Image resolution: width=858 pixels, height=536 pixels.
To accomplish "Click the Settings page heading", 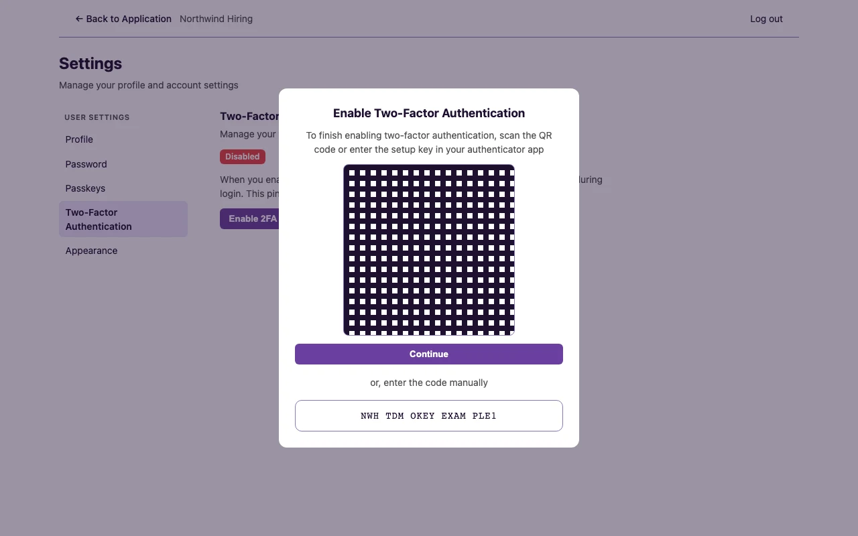I will (x=90, y=64).
